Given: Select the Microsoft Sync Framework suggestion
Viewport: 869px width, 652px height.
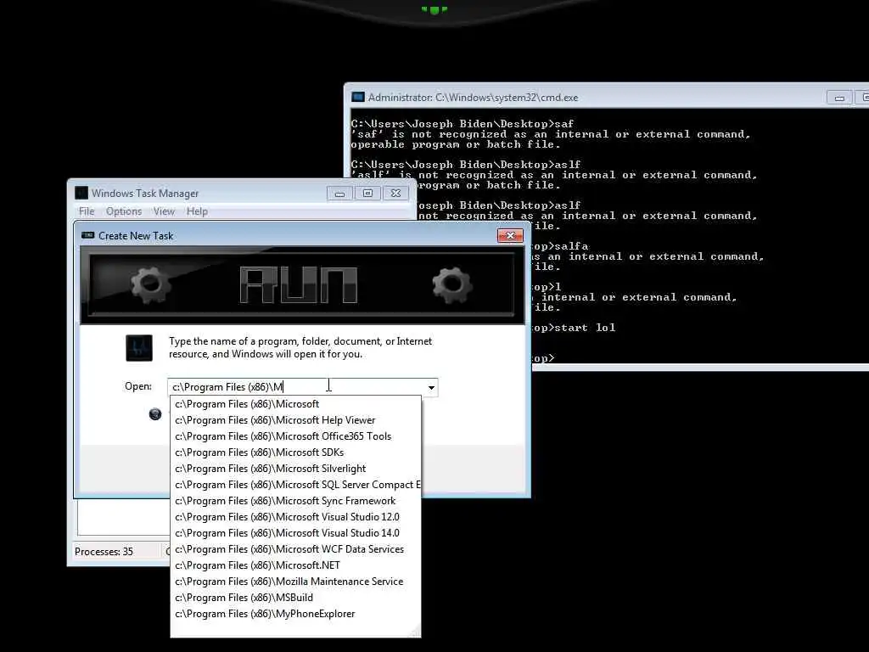Looking at the screenshot, I should (x=296, y=501).
